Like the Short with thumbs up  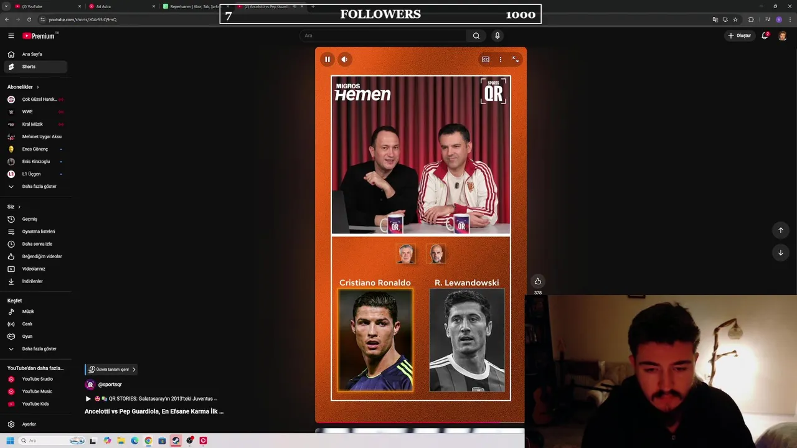coord(538,281)
